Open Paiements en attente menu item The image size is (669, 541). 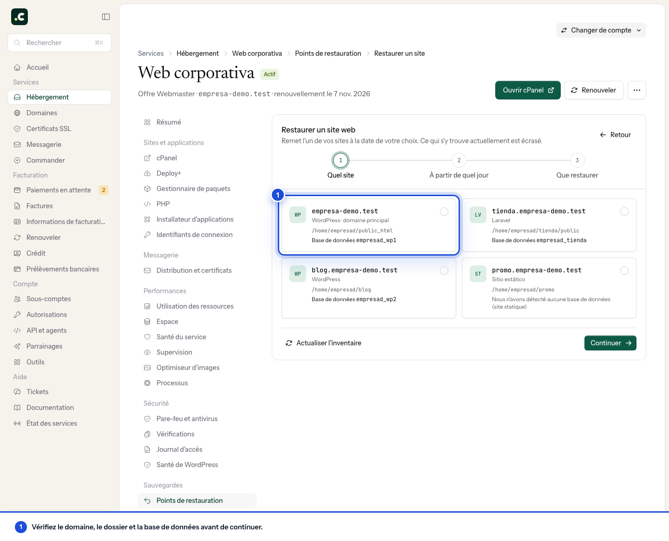59,190
